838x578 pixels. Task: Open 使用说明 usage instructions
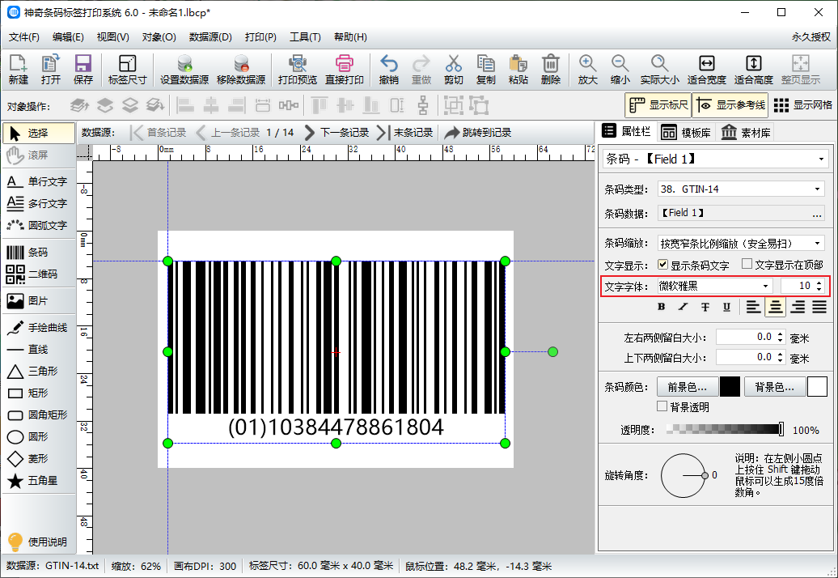(x=39, y=542)
